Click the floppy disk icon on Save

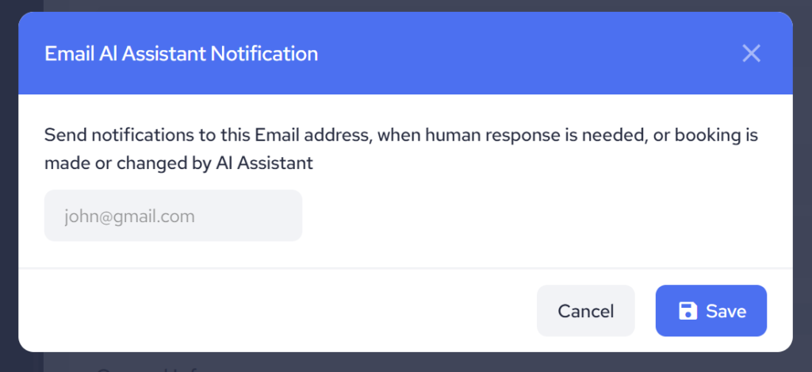pyautogui.click(x=688, y=311)
